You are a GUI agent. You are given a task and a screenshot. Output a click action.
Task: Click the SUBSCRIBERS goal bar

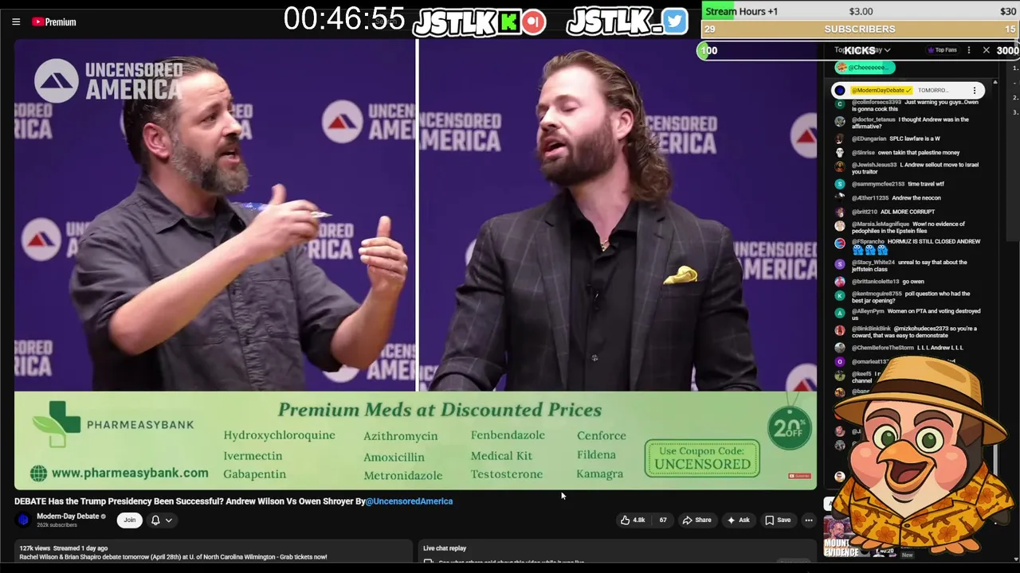(x=860, y=29)
